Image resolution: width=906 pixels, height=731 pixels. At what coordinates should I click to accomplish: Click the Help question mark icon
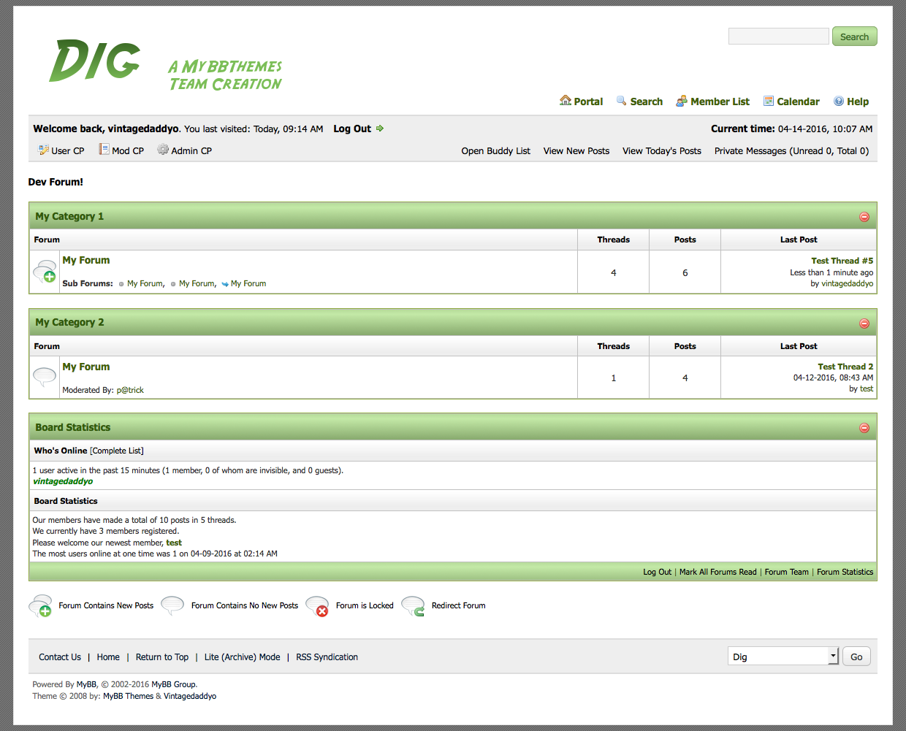point(839,101)
